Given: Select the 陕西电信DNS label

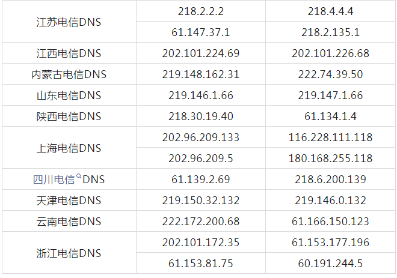Looking at the screenshot, I should [x=69, y=116].
